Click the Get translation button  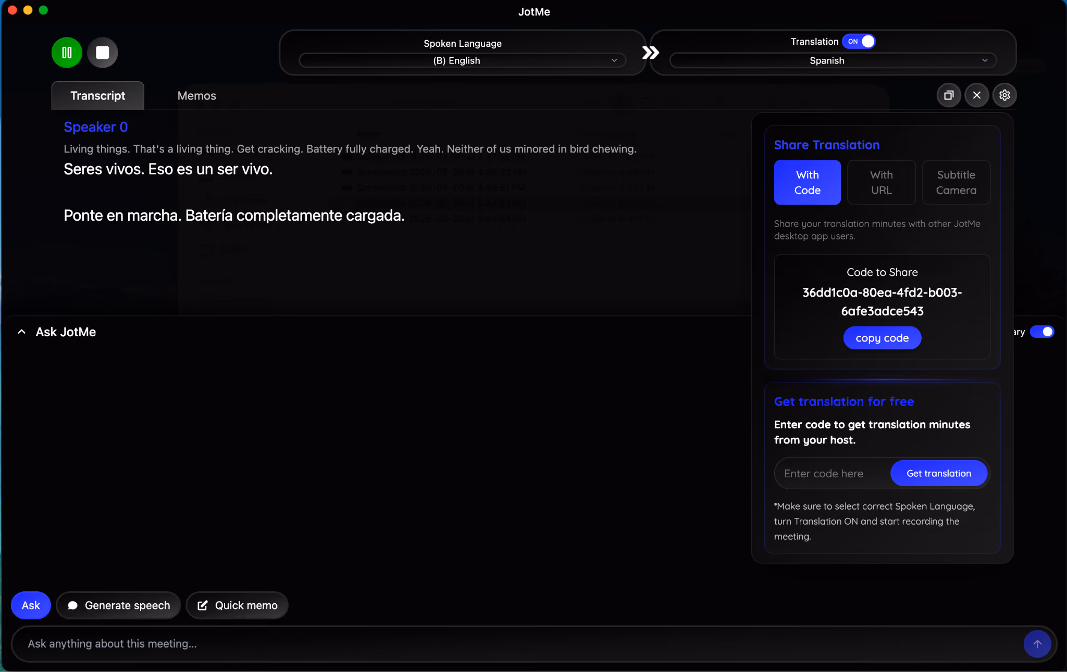(939, 474)
